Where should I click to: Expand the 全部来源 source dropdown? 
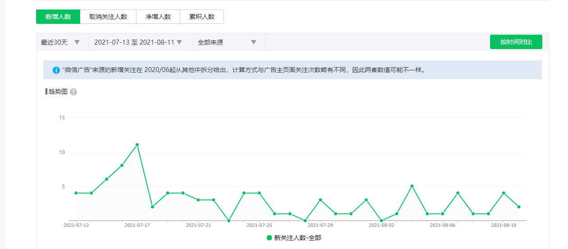point(227,42)
